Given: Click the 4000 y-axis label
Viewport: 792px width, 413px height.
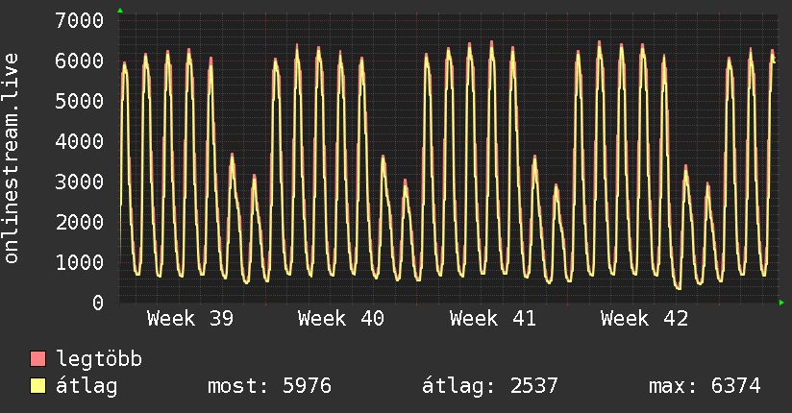Looking at the screenshot, I should (x=80, y=141).
